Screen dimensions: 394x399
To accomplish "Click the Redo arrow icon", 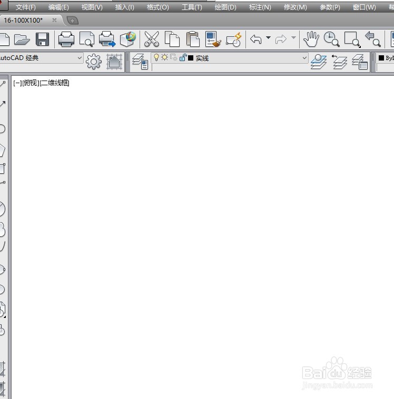I will (281, 39).
